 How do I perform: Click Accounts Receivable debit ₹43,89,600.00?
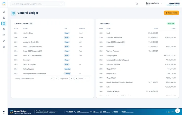point(153,38)
